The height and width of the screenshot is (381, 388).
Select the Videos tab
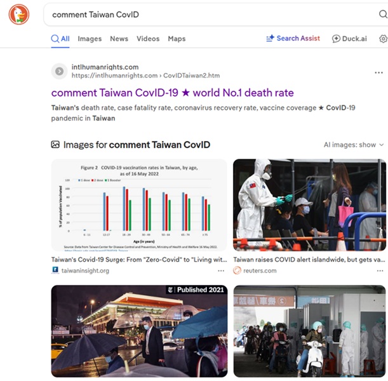pos(148,39)
